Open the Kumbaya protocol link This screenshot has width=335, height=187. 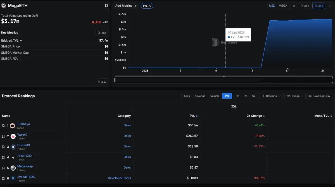pos(23,124)
